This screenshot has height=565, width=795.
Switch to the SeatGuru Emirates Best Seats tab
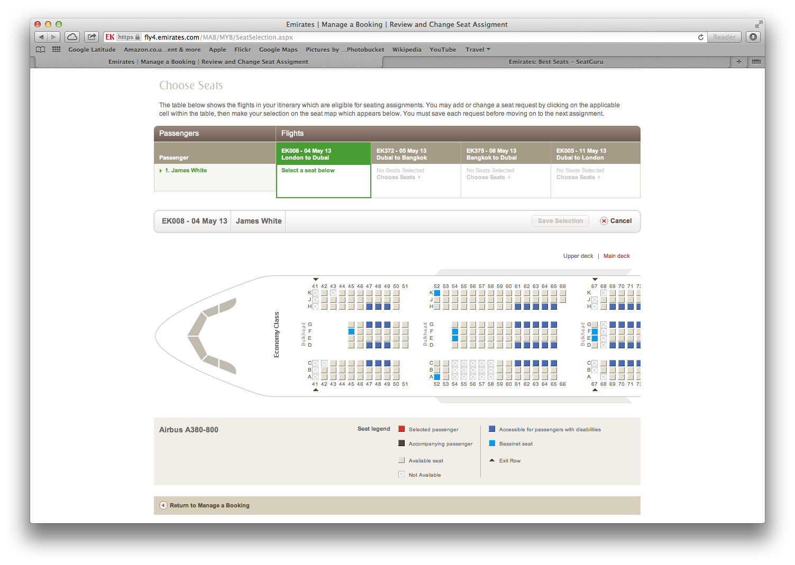(x=556, y=62)
